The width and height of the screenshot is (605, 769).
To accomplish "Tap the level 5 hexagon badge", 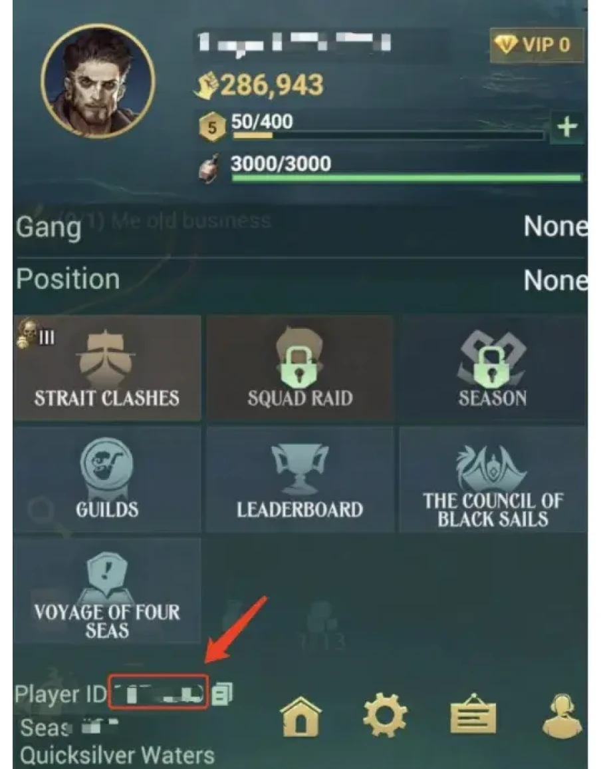I will [x=212, y=127].
